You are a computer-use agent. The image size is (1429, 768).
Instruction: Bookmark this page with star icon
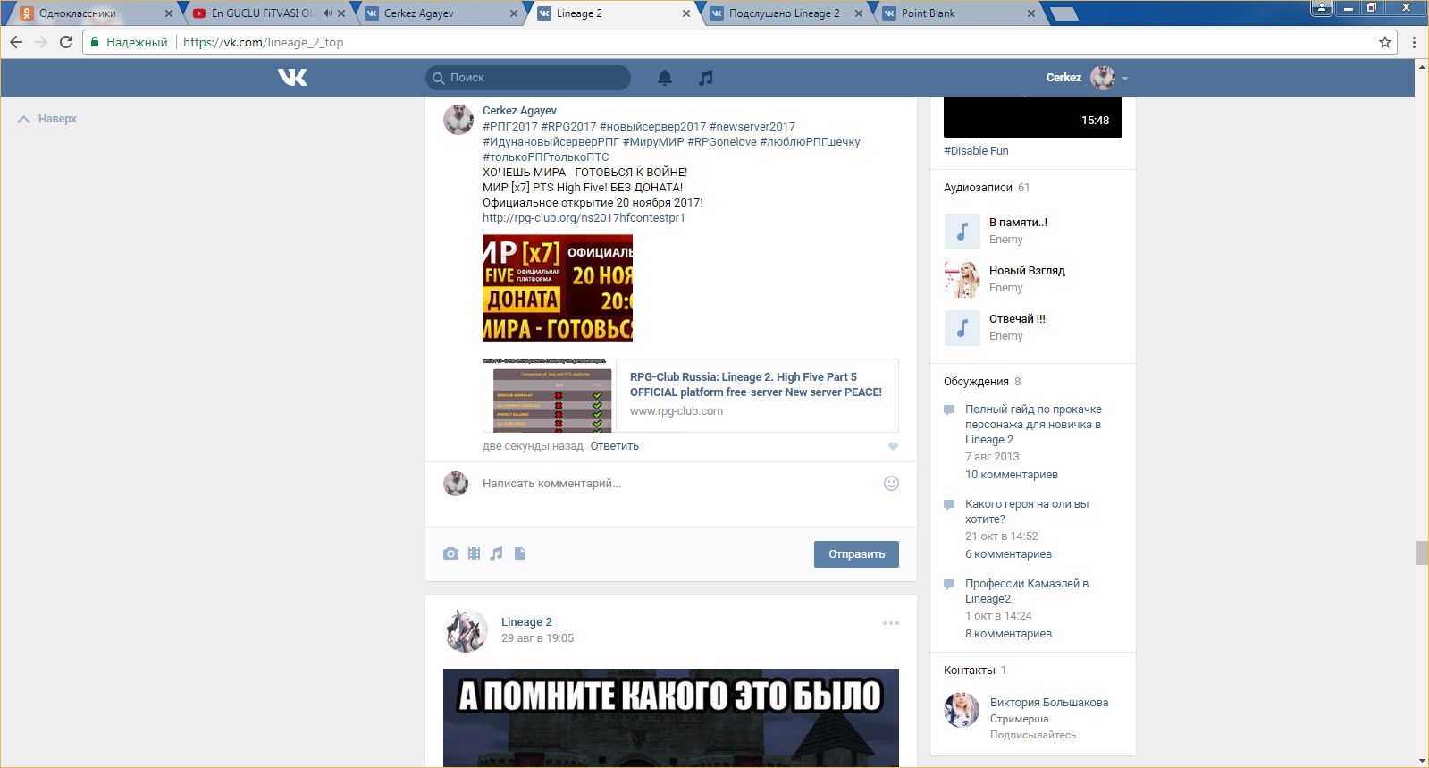1385,42
